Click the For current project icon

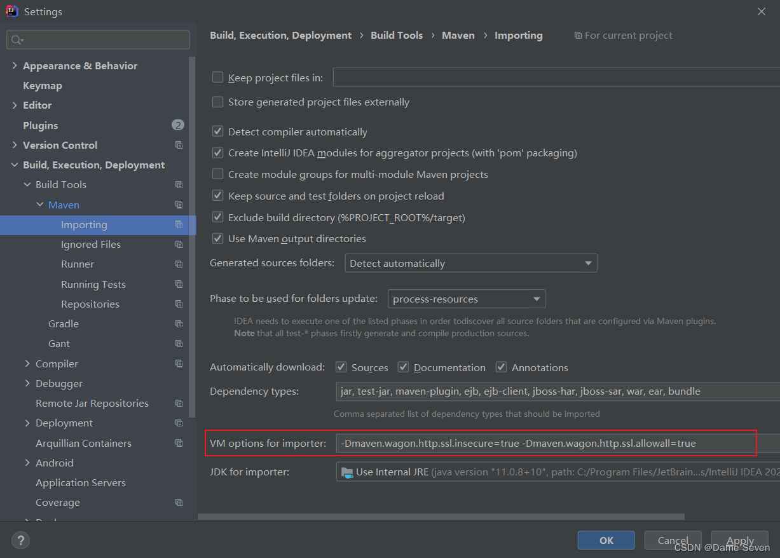click(x=577, y=36)
